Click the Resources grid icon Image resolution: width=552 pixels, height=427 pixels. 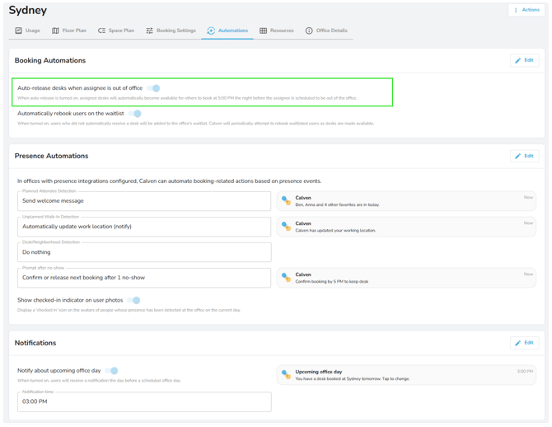click(x=263, y=30)
